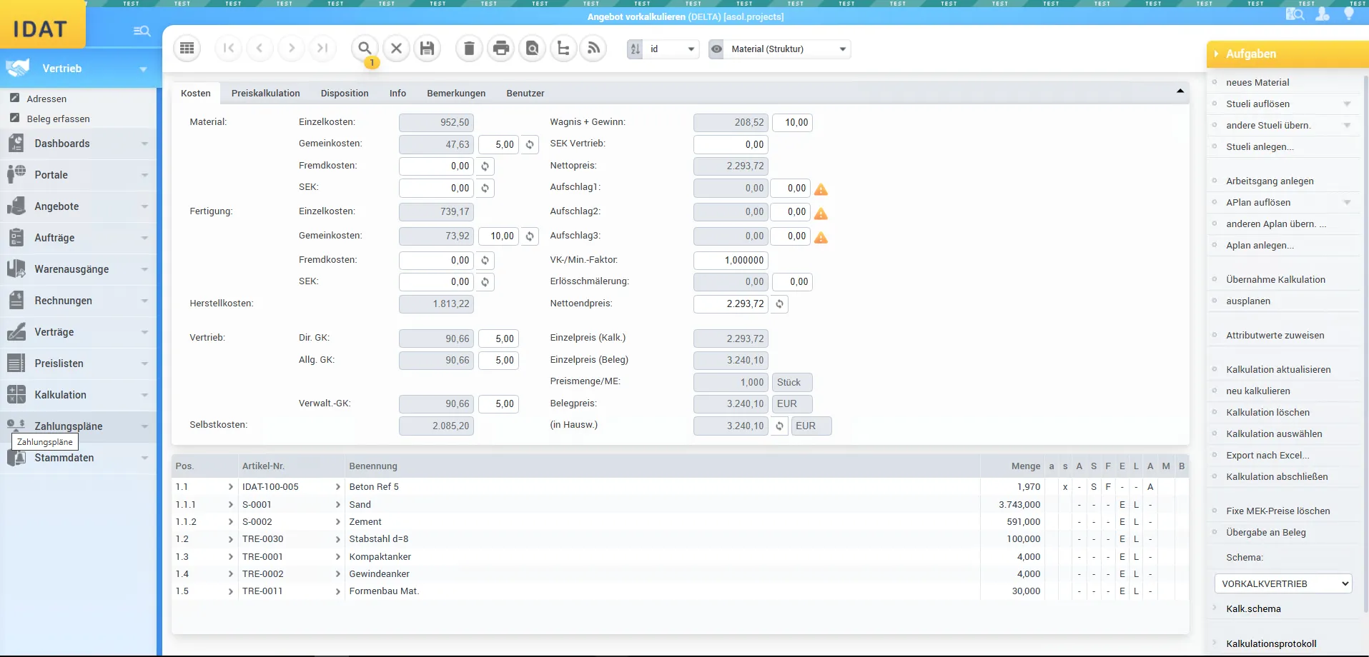Toggle the eye visibility icon beside Material
Screen dimensions: 1369x657
[716, 49]
